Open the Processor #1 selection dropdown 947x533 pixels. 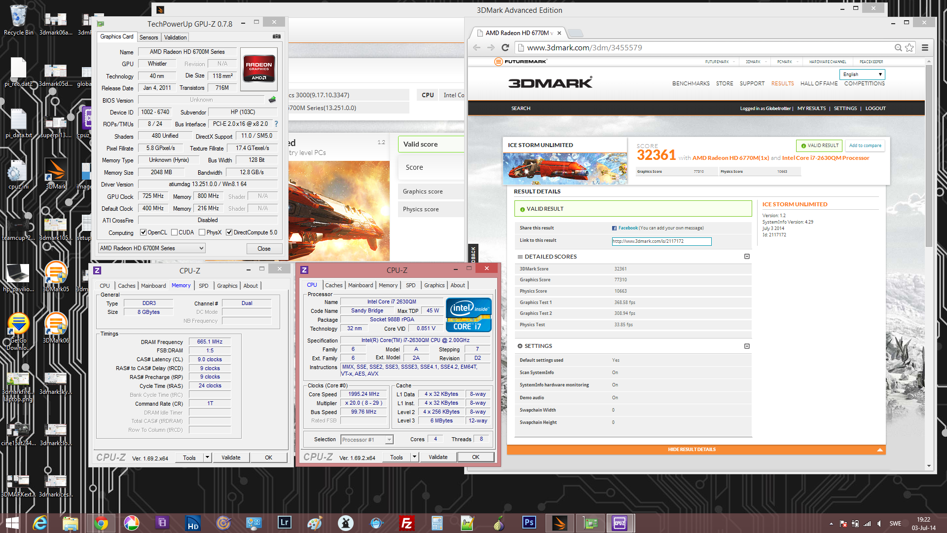[367, 440]
